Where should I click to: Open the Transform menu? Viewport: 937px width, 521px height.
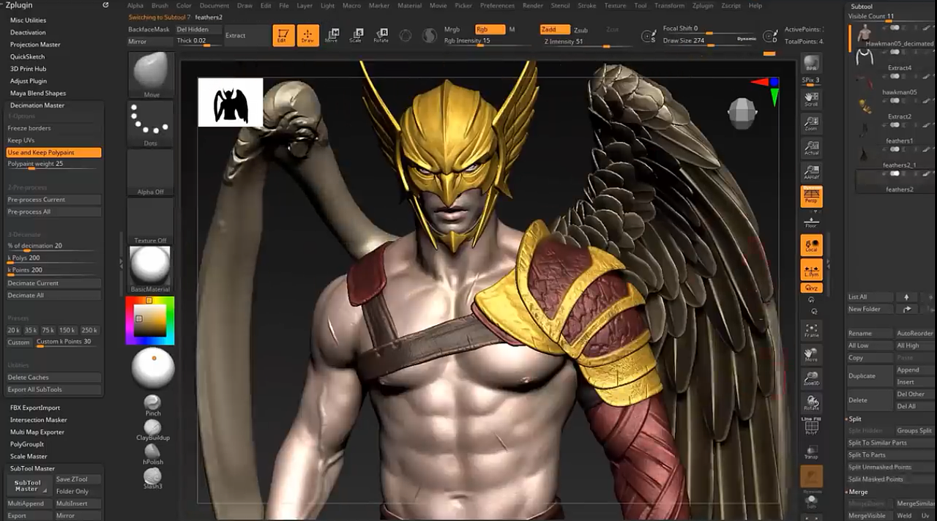click(669, 6)
